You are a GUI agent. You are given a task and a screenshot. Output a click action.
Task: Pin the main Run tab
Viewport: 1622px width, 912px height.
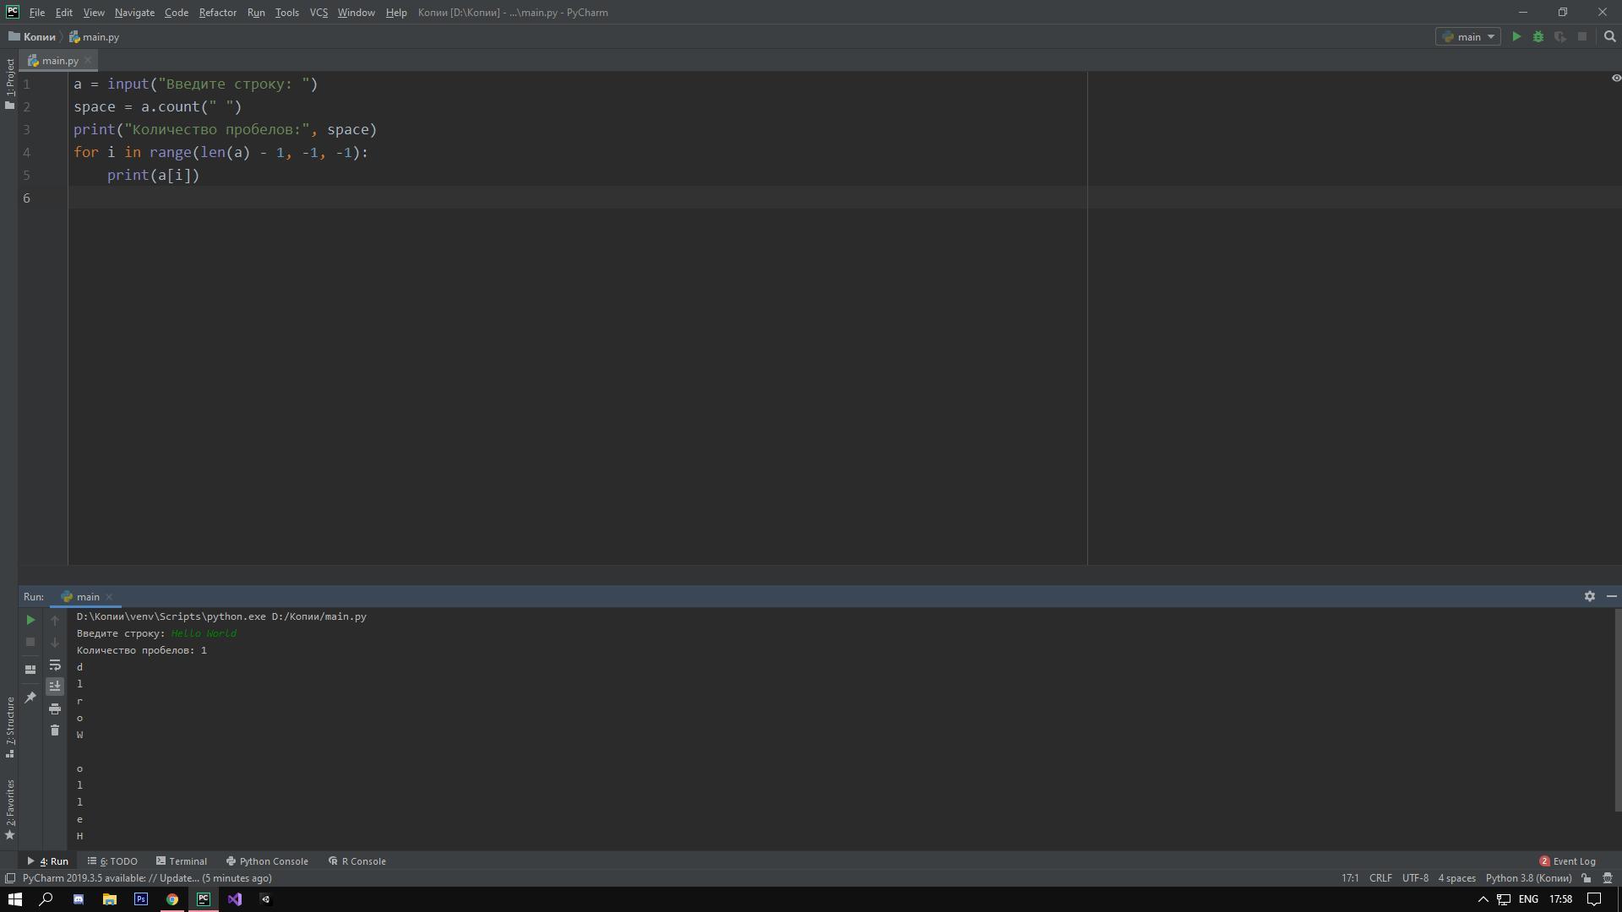click(x=30, y=698)
